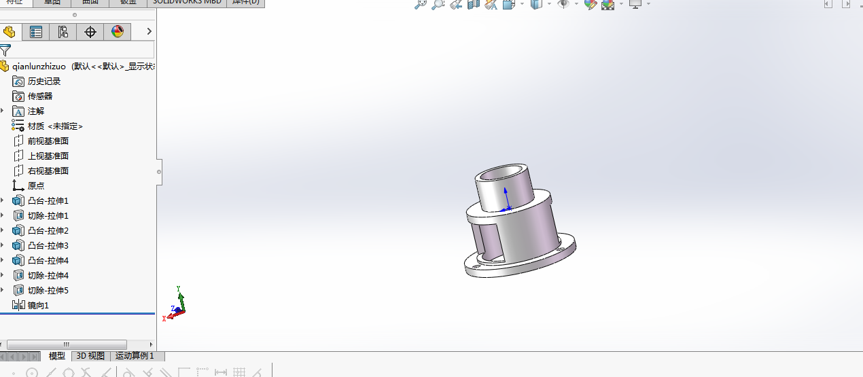Viewport: 863px width, 377px height.
Task: Click the View Orientation cube icon
Action: pyautogui.click(x=509, y=4)
